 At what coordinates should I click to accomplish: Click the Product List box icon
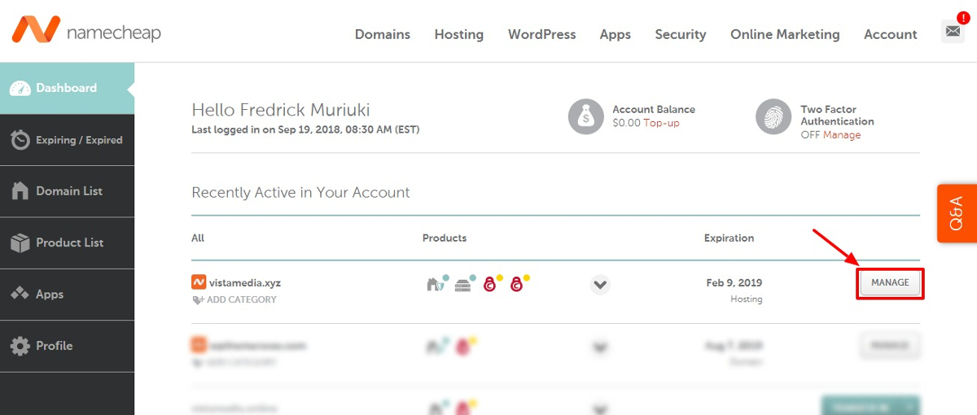click(21, 242)
